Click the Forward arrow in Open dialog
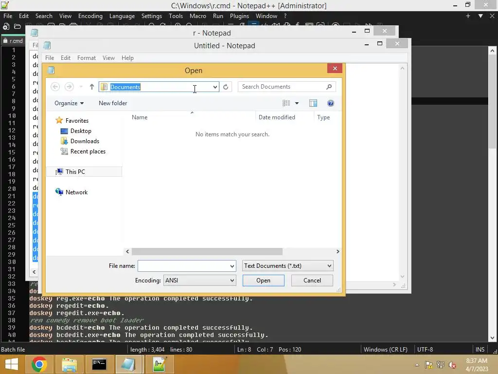This screenshot has height=374, width=498. point(69,87)
